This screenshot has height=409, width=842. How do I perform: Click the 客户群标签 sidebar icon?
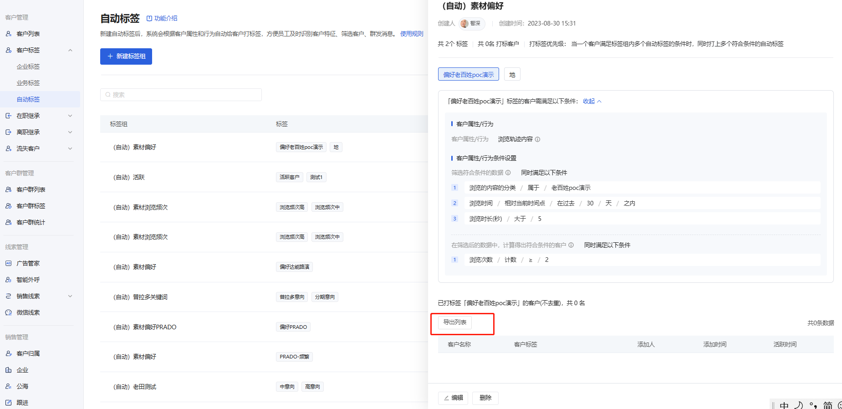[9, 206]
